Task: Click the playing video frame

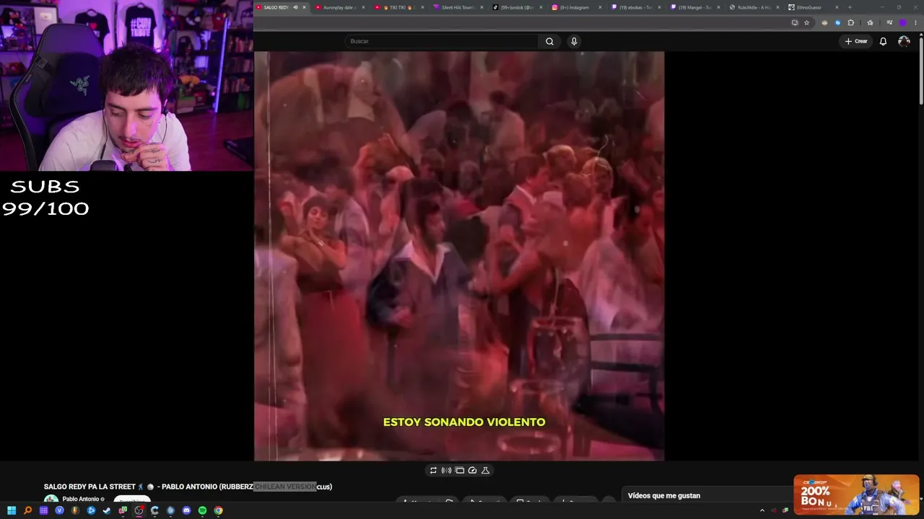Action: pos(459,256)
